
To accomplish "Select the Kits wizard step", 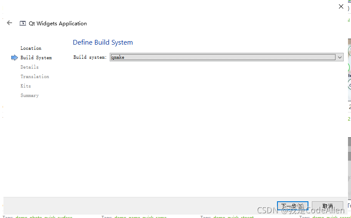I will tap(26, 86).
